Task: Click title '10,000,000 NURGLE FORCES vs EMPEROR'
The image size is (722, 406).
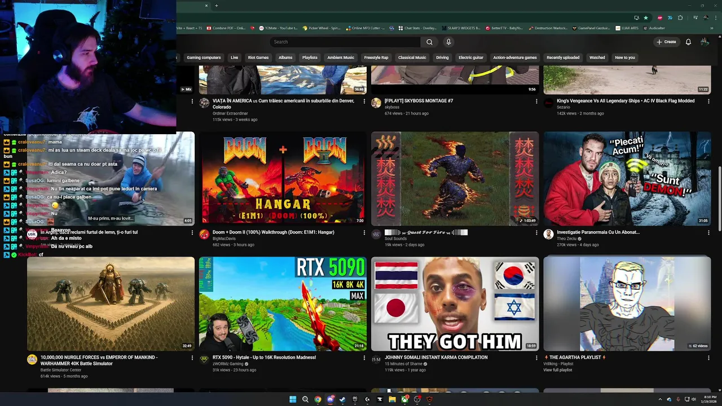Action: 99,360
